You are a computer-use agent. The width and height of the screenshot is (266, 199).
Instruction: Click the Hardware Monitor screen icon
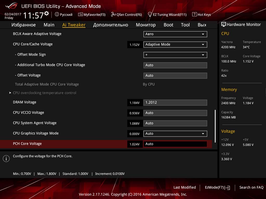point(224,25)
